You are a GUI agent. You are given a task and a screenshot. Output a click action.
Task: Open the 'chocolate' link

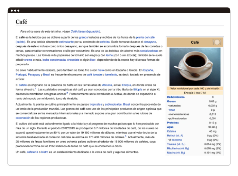[73, 60]
